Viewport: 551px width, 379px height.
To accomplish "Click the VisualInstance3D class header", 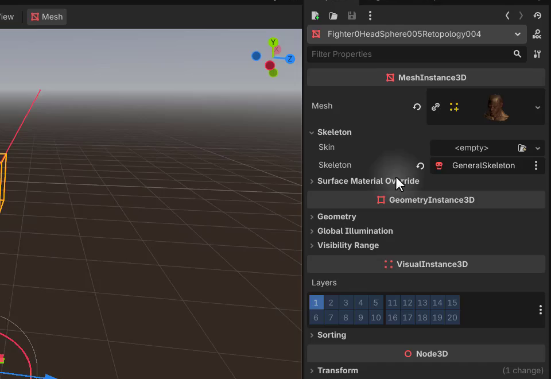I will coord(426,264).
